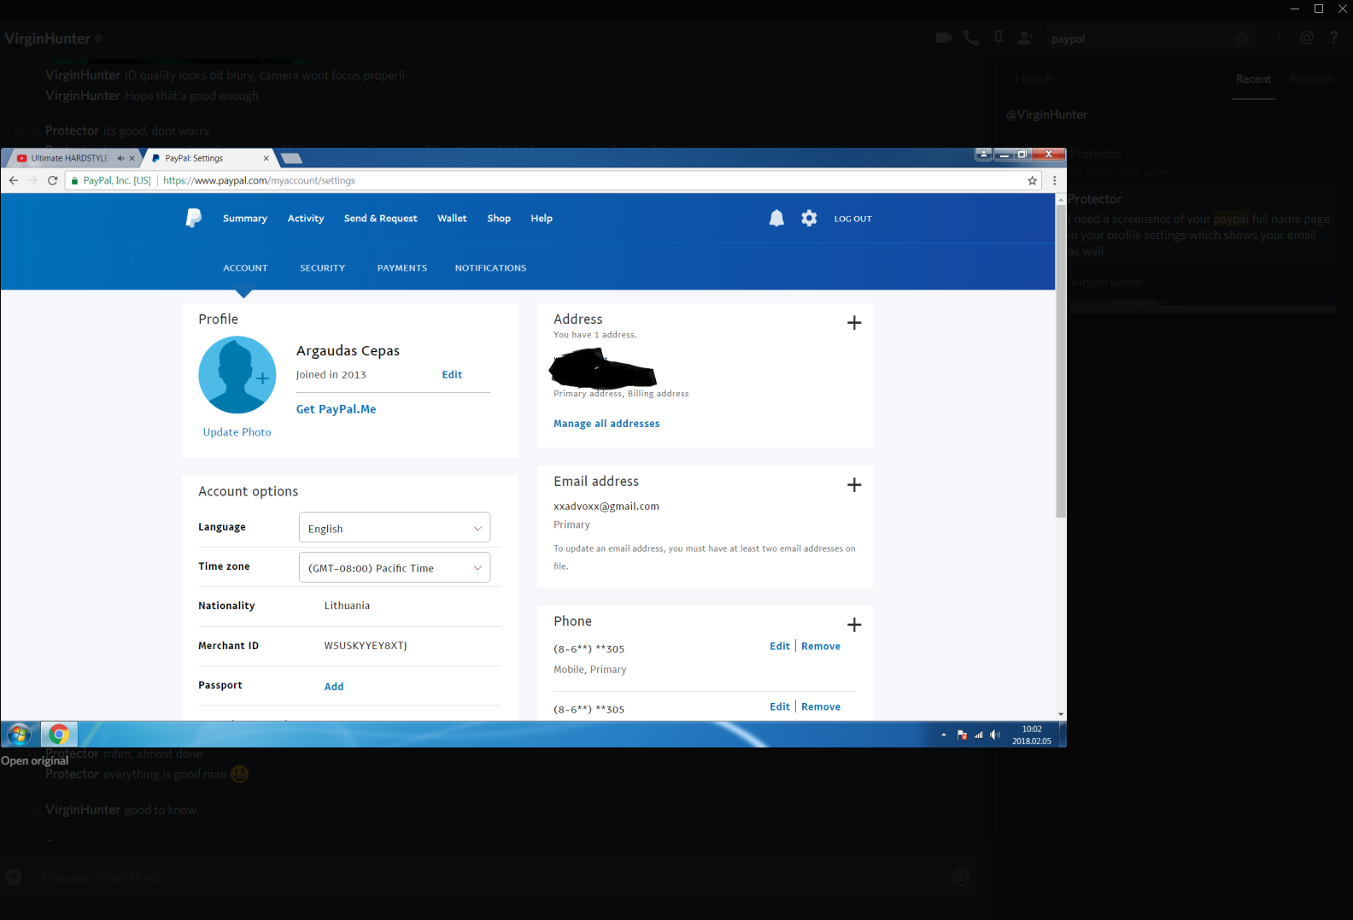
Task: Click Update Photo link
Action: 237,432
